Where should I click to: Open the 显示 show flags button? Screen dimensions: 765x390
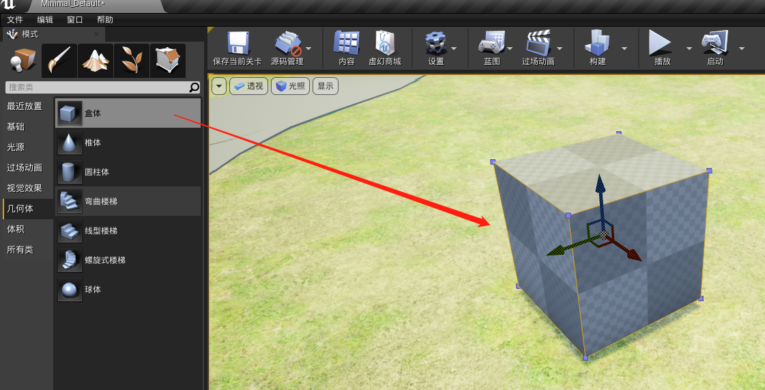pos(326,86)
